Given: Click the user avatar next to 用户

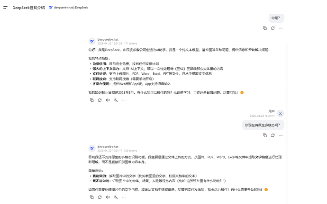Looking at the screenshot, I should [x=281, y=114].
